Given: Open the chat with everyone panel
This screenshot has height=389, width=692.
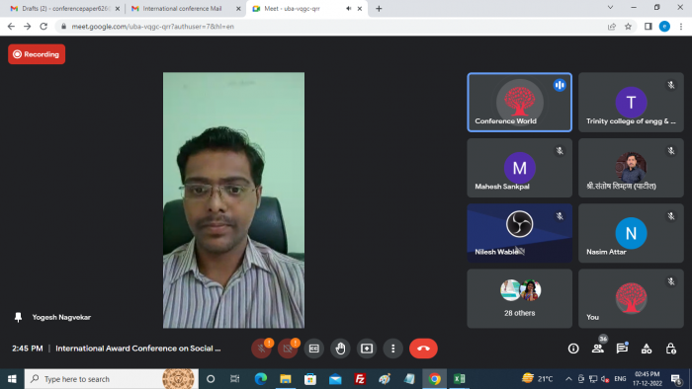Looking at the screenshot, I should point(622,349).
